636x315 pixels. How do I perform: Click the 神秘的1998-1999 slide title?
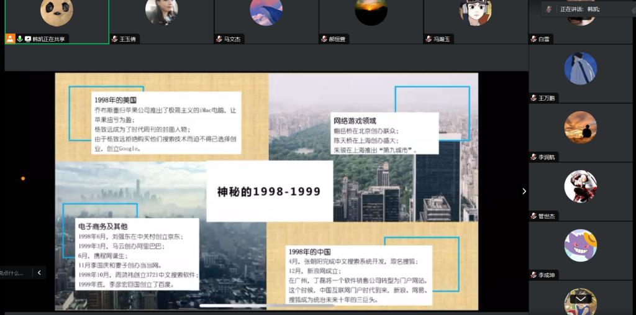(x=269, y=191)
